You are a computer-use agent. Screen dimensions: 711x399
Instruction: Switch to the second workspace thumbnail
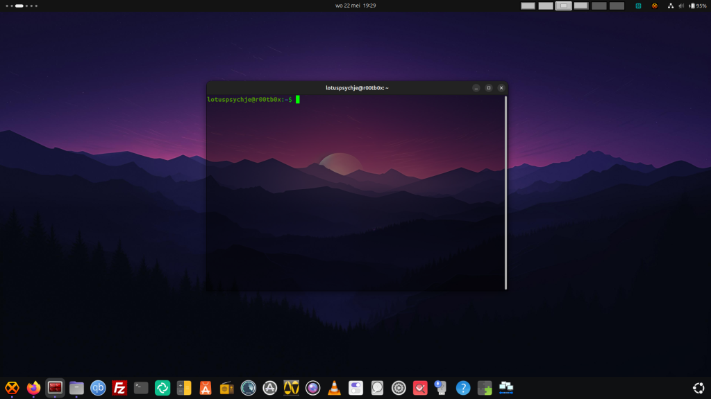[546, 6]
